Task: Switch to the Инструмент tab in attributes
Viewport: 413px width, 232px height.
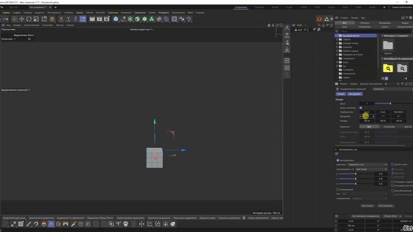Action: [x=354, y=94]
